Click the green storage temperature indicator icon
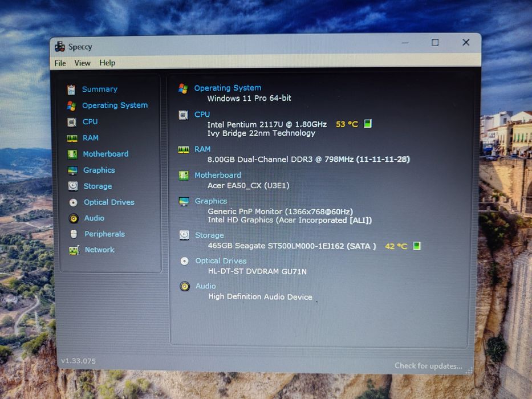This screenshot has height=399, width=532. pos(417,246)
